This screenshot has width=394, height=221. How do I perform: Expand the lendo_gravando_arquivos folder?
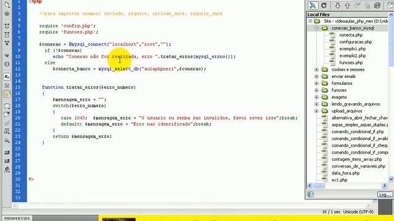click(316, 104)
